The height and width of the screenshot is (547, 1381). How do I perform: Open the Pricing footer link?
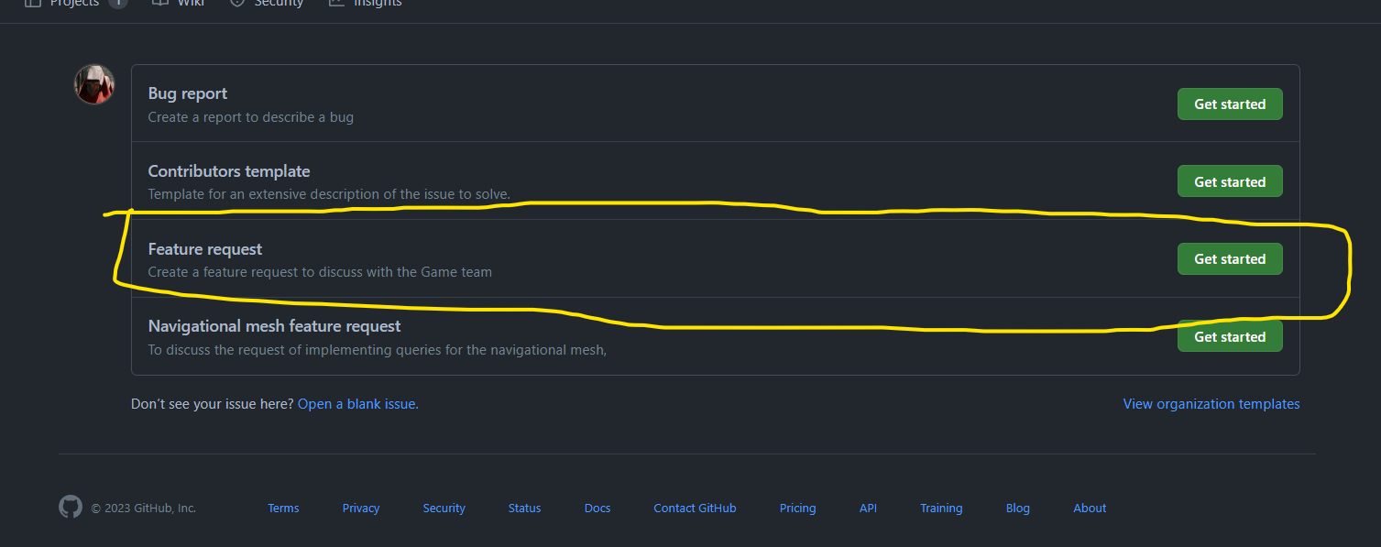coord(797,509)
